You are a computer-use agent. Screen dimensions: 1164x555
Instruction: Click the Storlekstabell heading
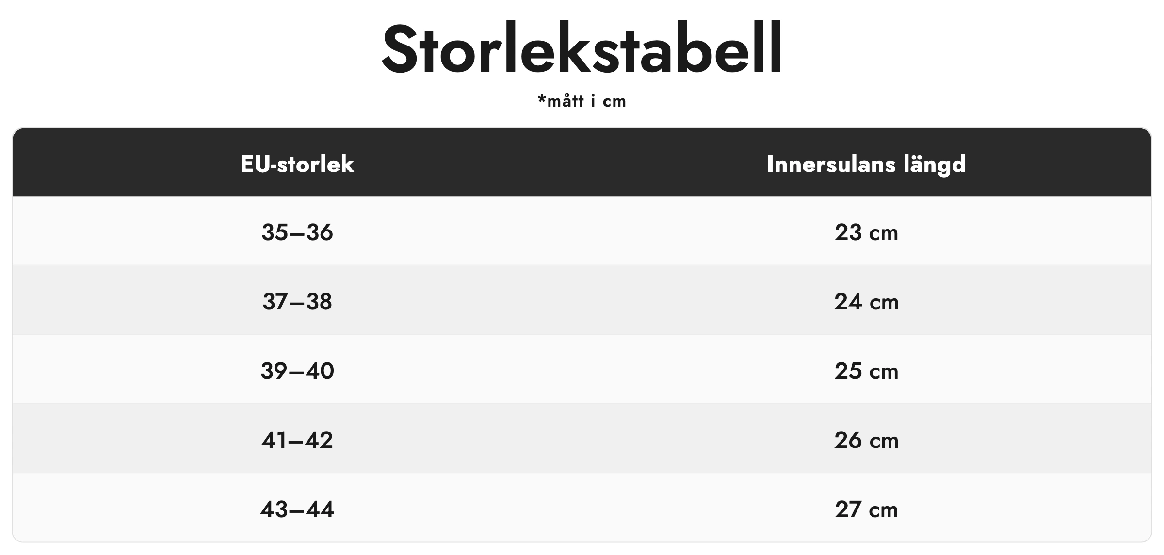[x=582, y=48]
